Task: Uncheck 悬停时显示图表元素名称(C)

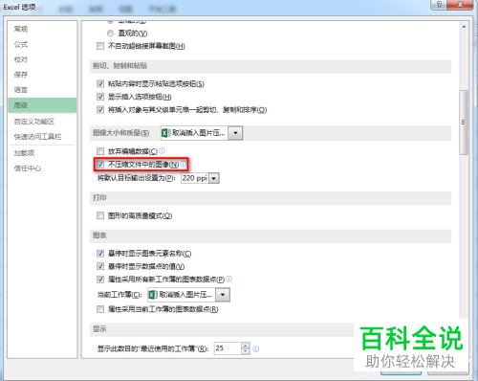Action: coord(100,254)
